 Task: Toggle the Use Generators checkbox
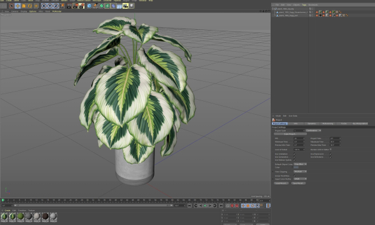(294, 157)
